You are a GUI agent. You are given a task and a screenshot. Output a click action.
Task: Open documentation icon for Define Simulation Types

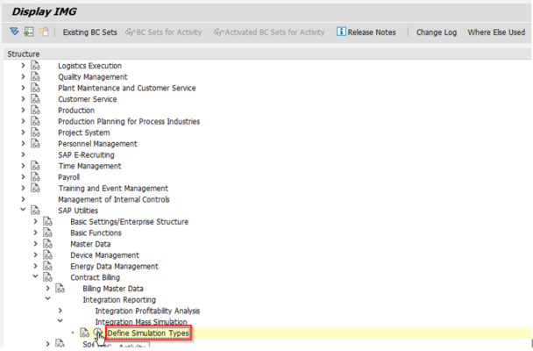click(x=84, y=333)
